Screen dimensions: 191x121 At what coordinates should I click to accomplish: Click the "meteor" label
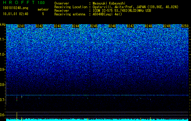click(x=43, y=9)
